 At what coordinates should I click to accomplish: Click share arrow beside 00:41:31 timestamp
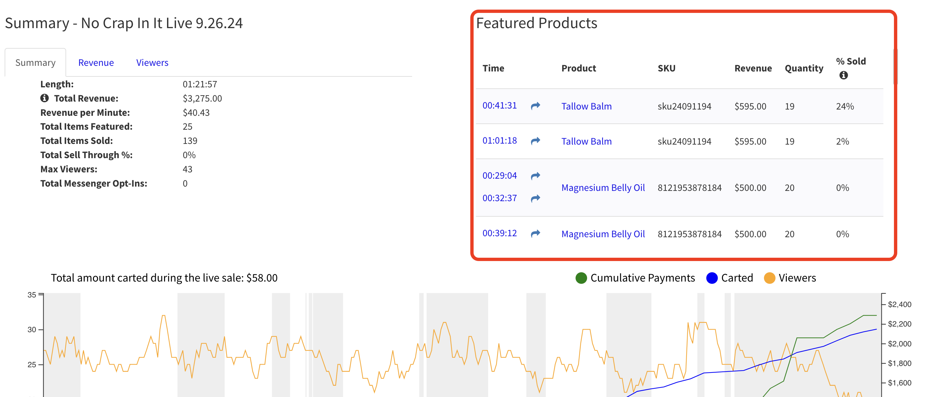pyautogui.click(x=535, y=106)
